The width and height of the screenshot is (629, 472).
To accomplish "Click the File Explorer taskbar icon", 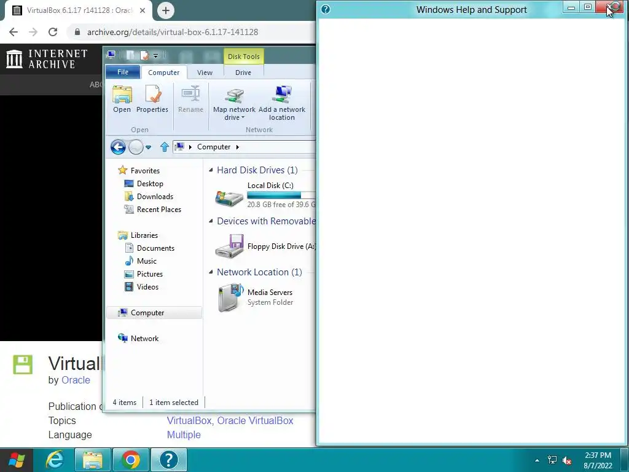I will 92,460.
